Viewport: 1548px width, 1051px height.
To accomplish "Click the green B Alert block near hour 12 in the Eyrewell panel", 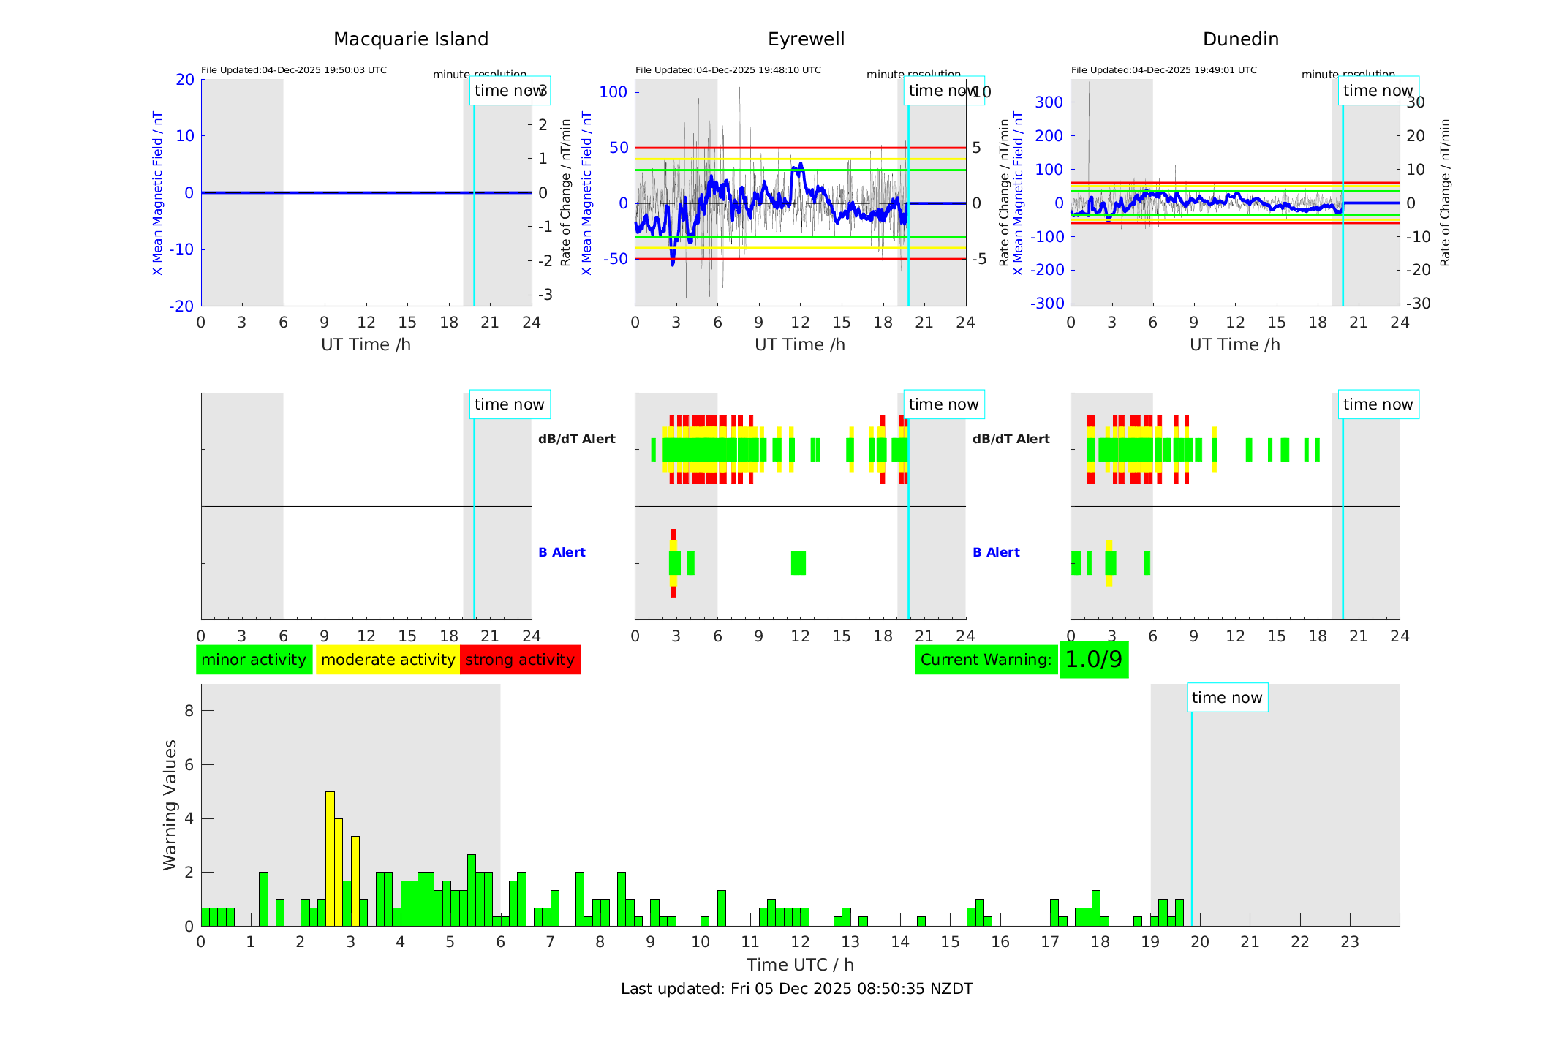I will tap(798, 563).
